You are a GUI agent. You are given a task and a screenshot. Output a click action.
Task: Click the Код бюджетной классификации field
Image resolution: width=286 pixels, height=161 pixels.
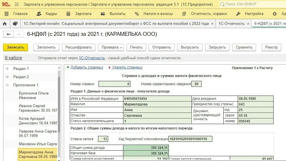coord(190,139)
